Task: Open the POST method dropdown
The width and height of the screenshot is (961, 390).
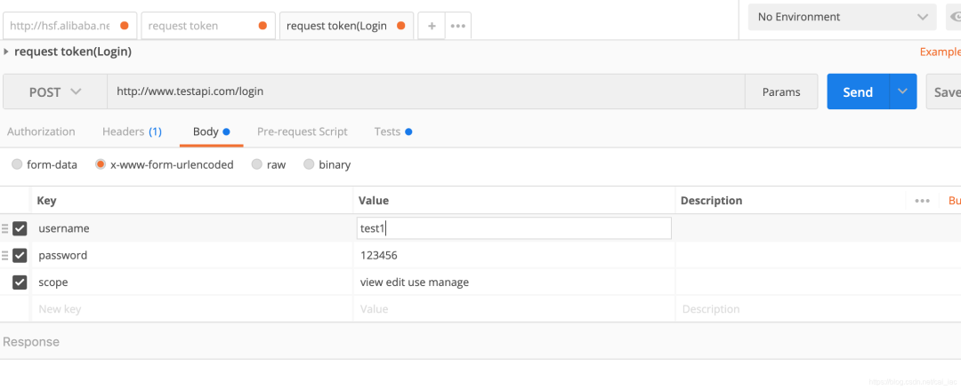Action: (x=55, y=92)
